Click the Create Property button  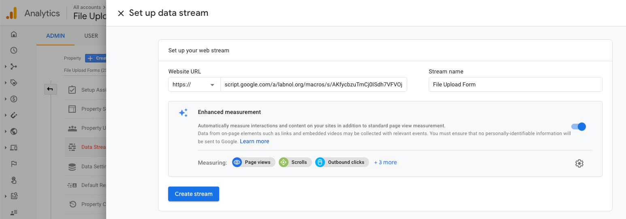click(x=96, y=58)
